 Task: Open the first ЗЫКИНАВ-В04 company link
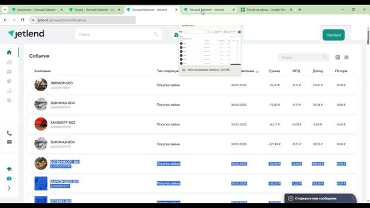pos(62,103)
